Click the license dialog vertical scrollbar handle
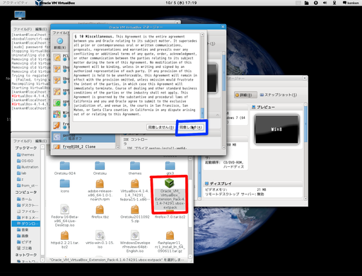 [x=202, y=113]
